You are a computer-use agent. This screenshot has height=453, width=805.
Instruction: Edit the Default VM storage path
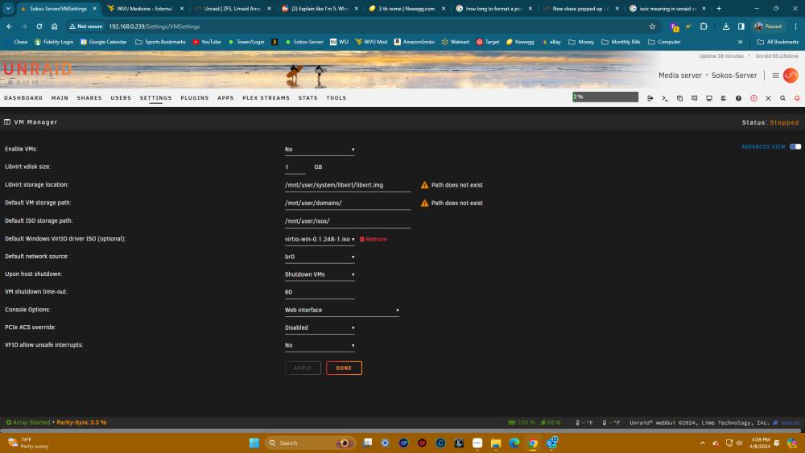pyautogui.click(x=348, y=203)
